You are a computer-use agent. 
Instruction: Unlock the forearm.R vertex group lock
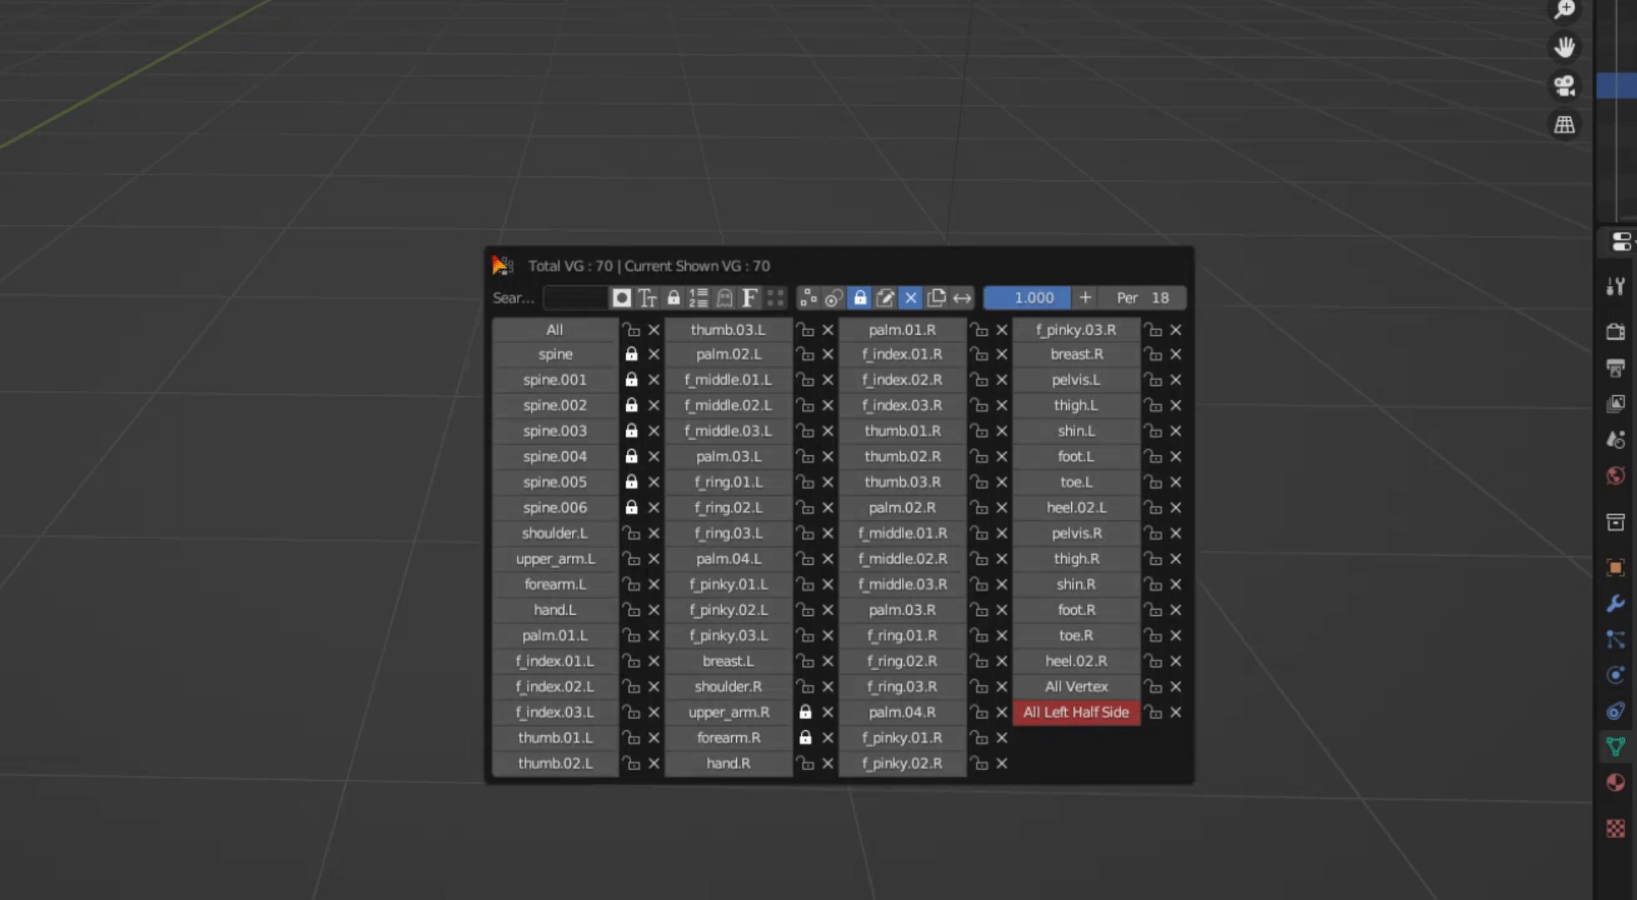(x=805, y=737)
